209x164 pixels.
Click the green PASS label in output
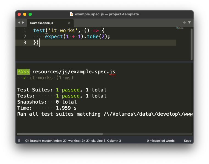point(23,72)
